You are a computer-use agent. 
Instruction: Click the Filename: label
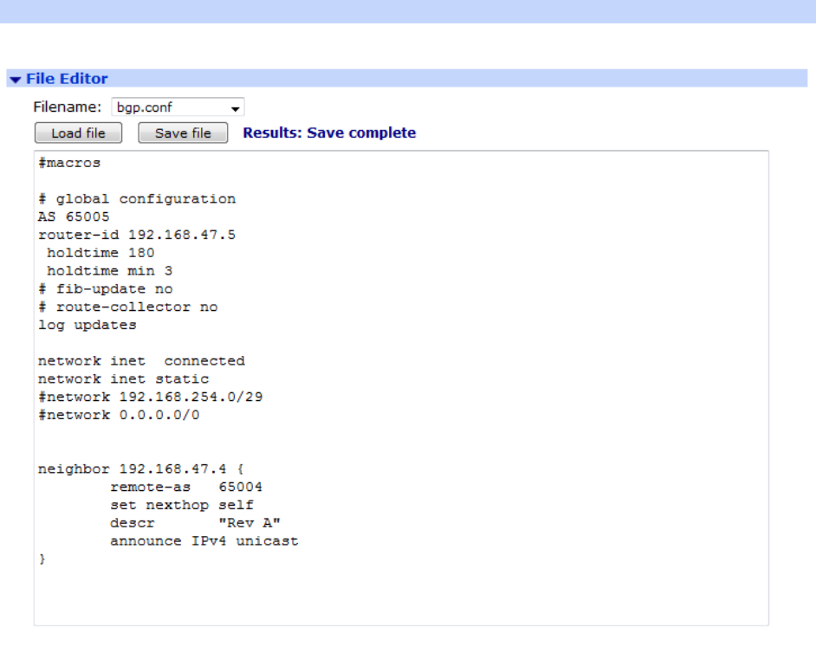pyautogui.click(x=67, y=107)
